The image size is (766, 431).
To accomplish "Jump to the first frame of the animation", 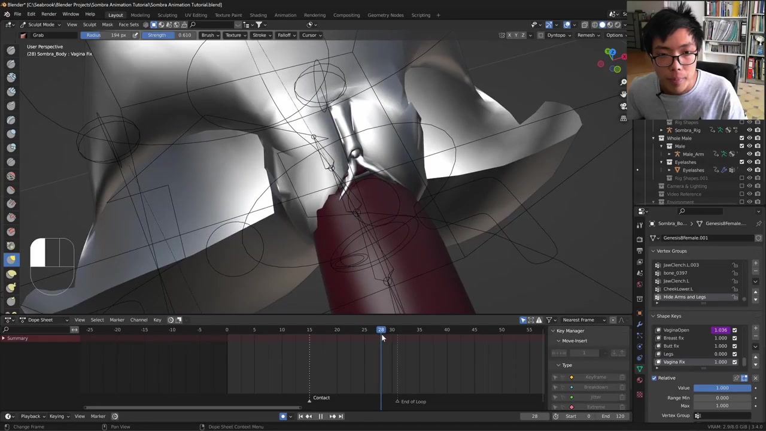I will tap(300, 417).
